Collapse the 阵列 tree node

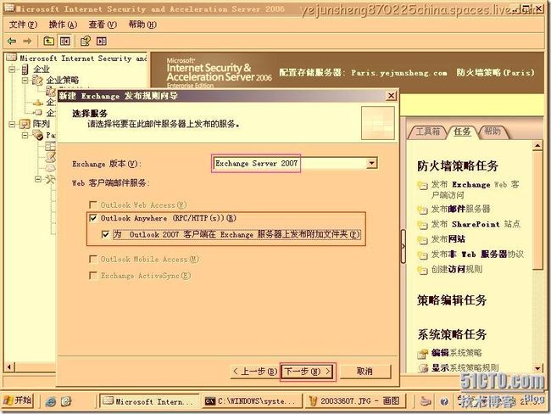pos(13,124)
